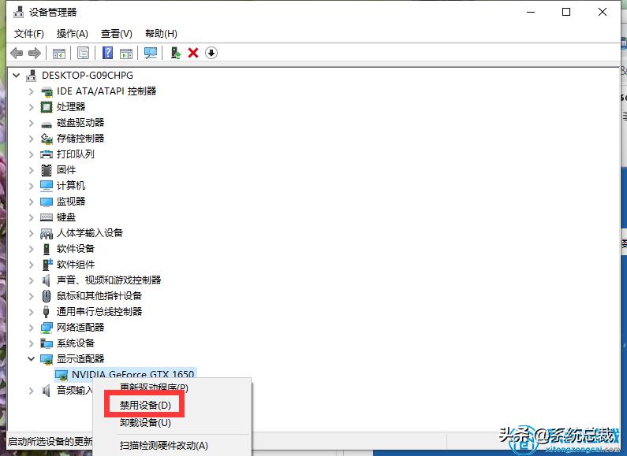The height and width of the screenshot is (456, 627).
Task: Select the 通用串行总线控制器 tree entry
Action: click(x=99, y=311)
